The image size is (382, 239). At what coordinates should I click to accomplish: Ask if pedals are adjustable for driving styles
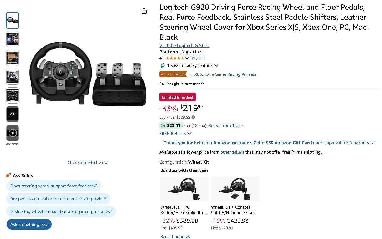pos(58,199)
